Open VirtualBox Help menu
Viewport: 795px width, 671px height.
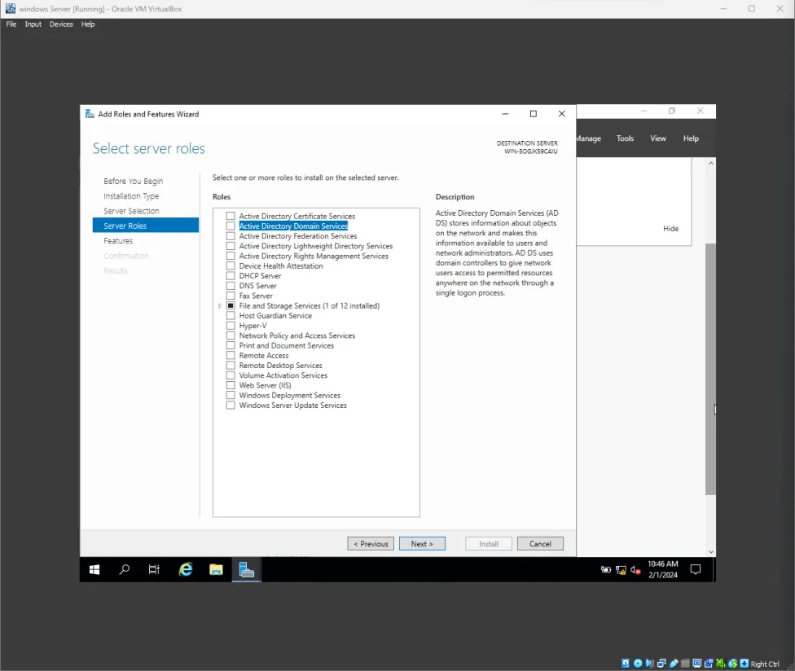(88, 24)
